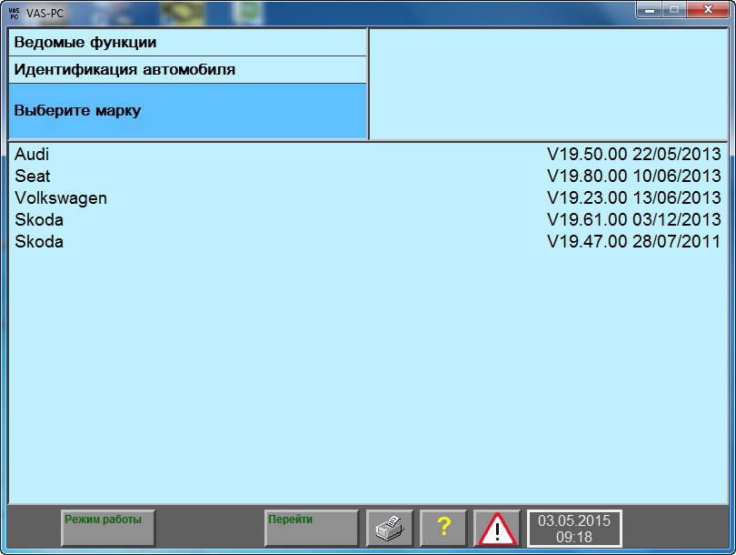Click the date and time display 03.05.2015
This screenshot has height=555, width=736.
(x=574, y=529)
